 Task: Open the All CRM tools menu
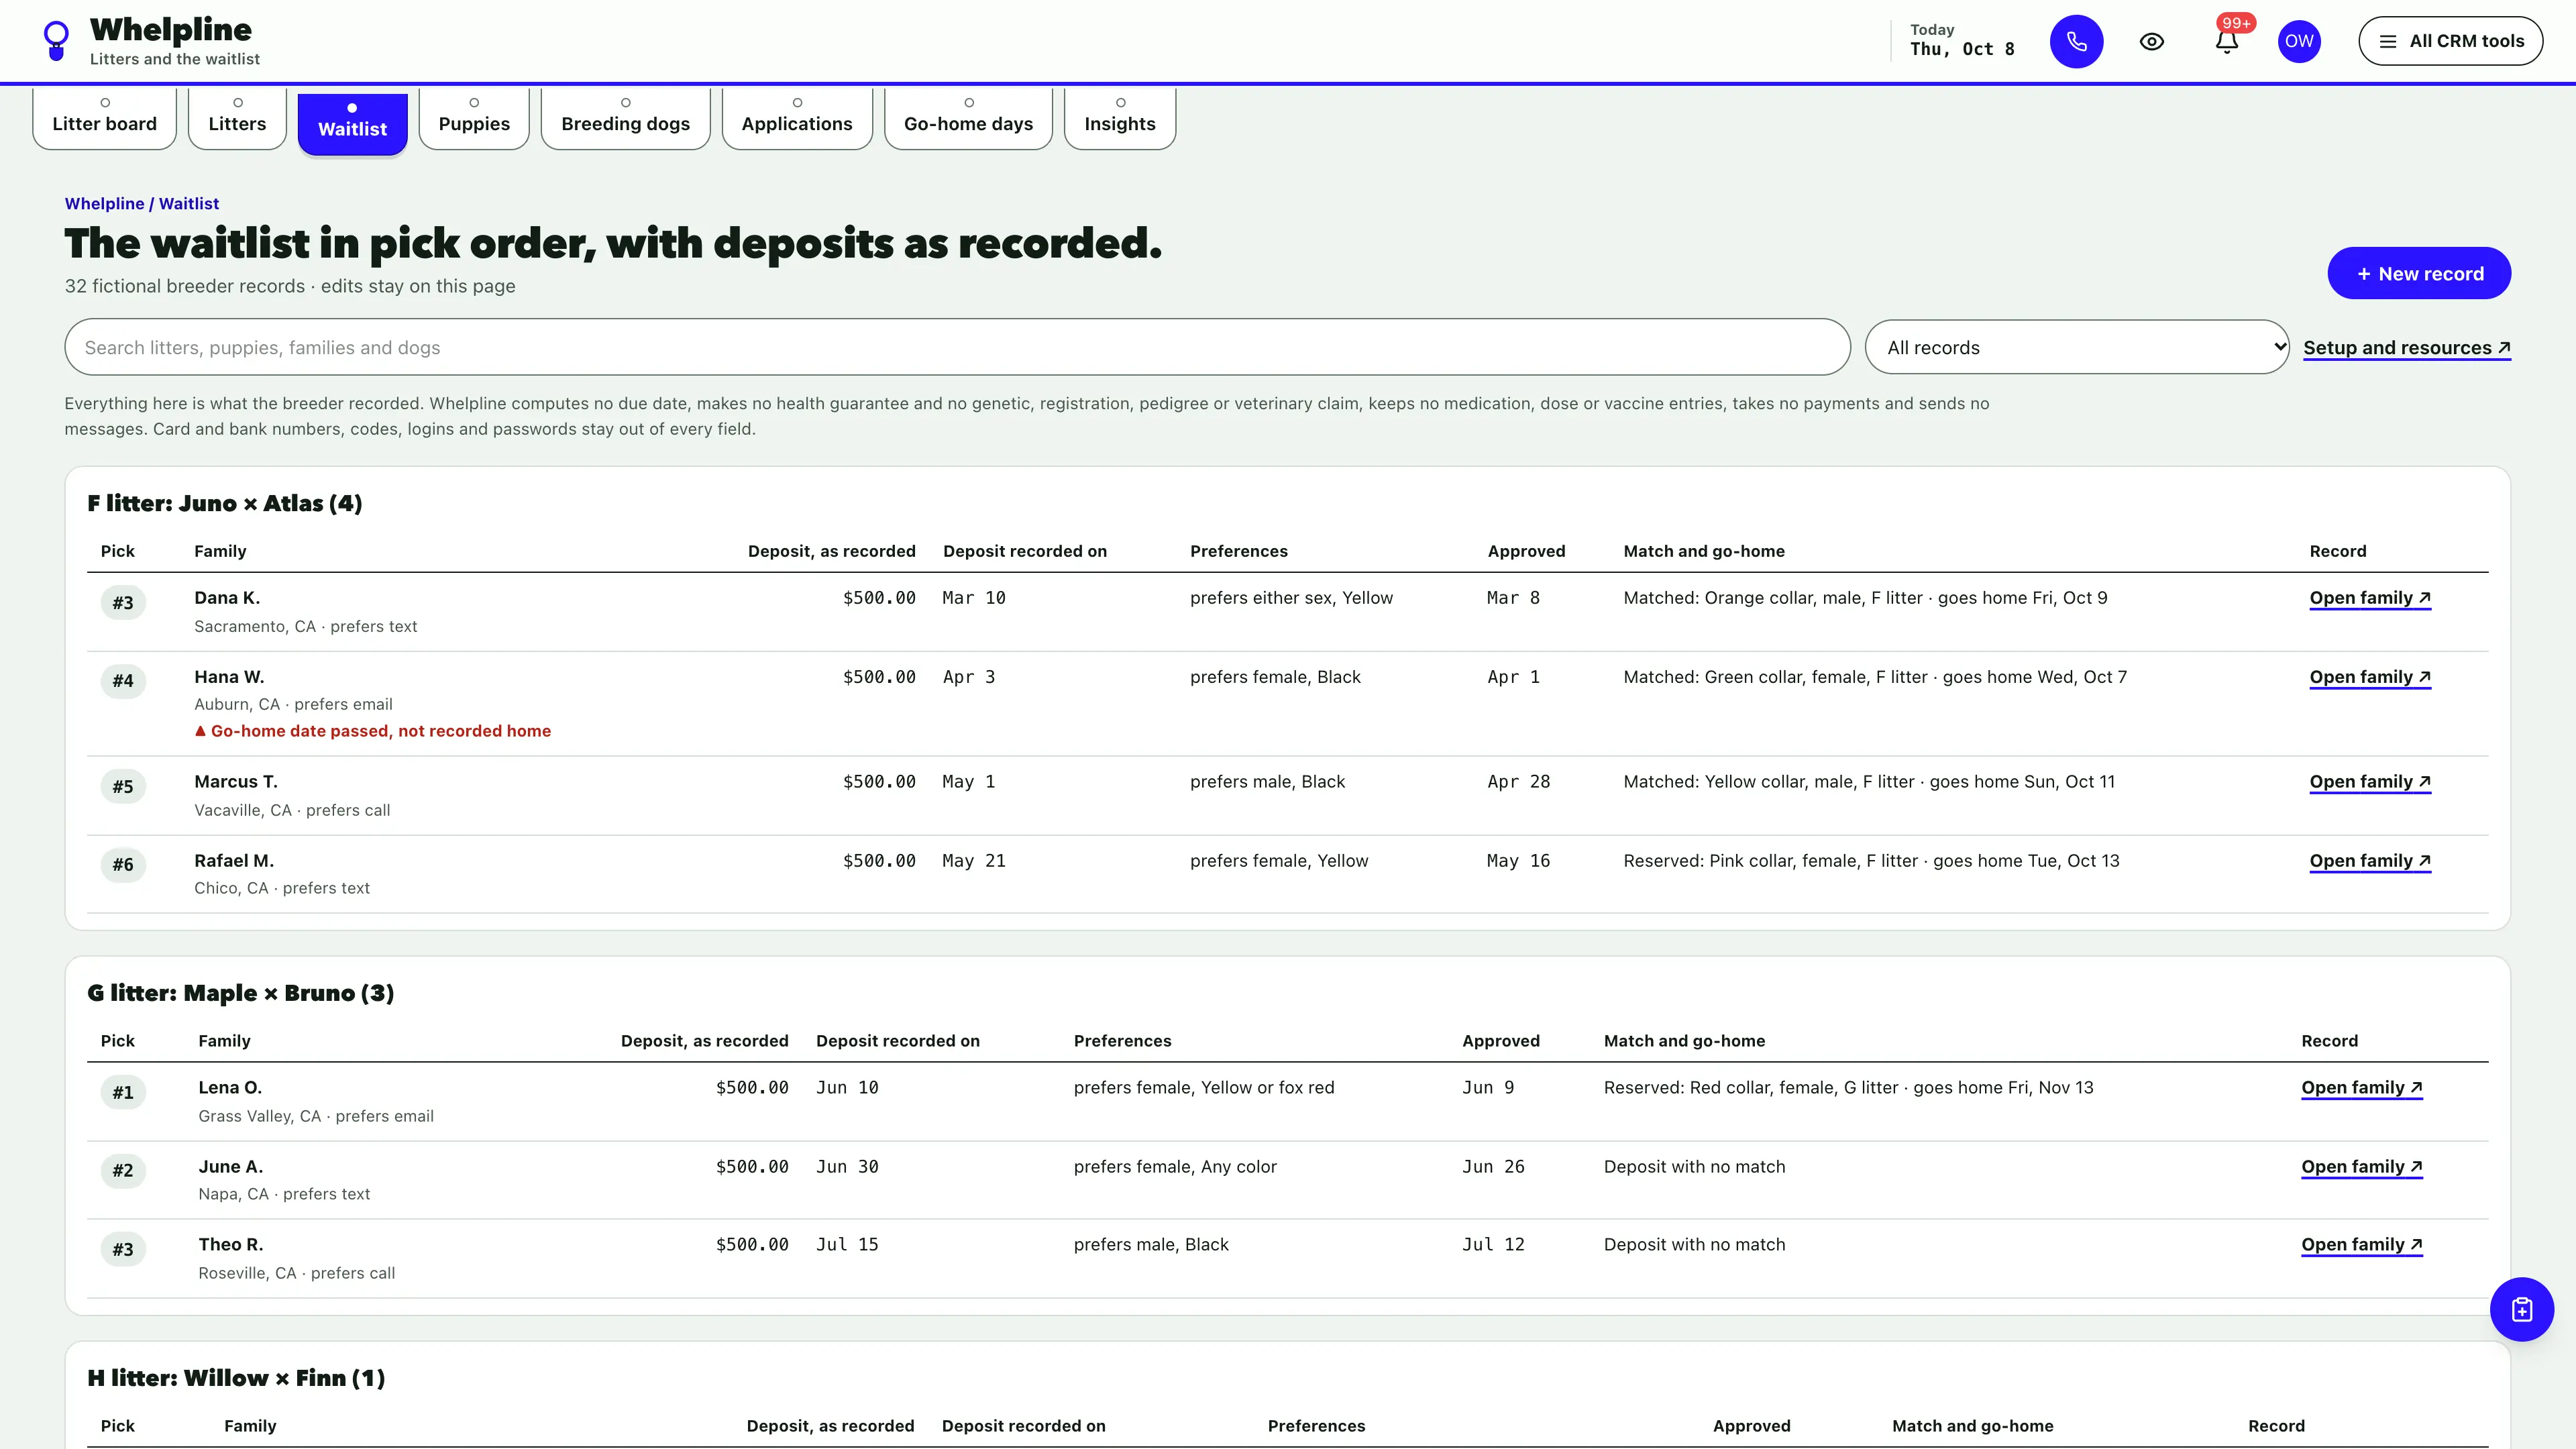2450,41
